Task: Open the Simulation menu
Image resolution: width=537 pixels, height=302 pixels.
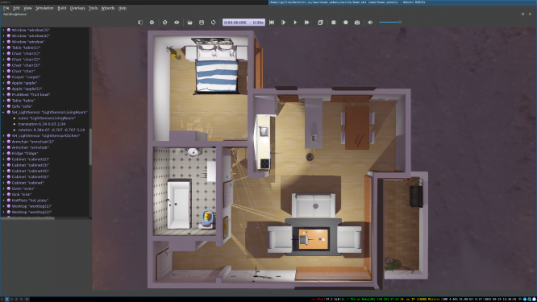Action: (44, 8)
